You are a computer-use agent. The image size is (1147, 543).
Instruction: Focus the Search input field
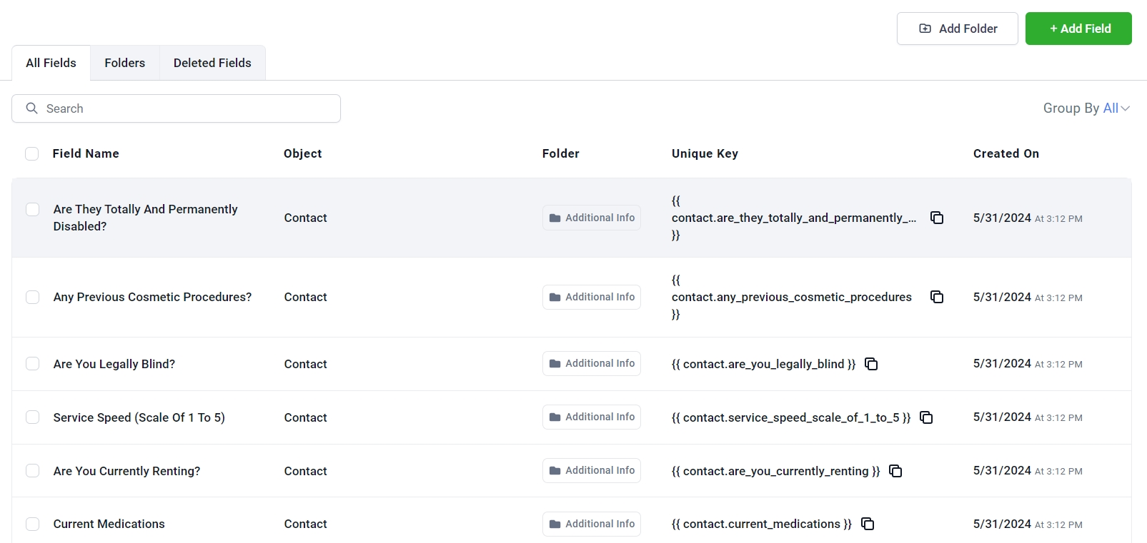click(x=186, y=108)
